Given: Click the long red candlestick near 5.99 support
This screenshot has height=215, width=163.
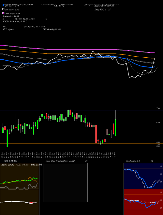Looking at the screenshot, I should [96, 134].
